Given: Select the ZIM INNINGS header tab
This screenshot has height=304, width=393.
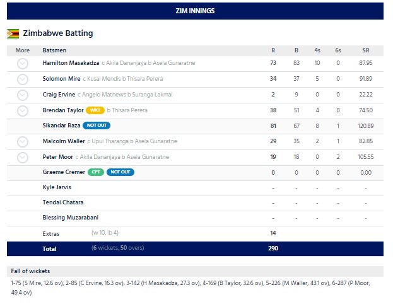Looking at the screenshot, I should tap(194, 11).
